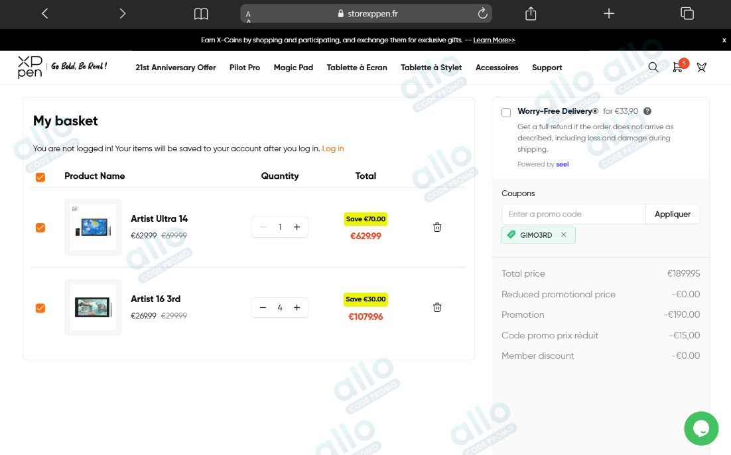Open the Magic Pad menu item

293,68
